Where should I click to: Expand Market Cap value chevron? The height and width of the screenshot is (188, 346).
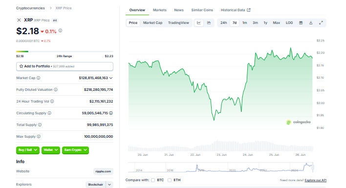[x=111, y=78]
